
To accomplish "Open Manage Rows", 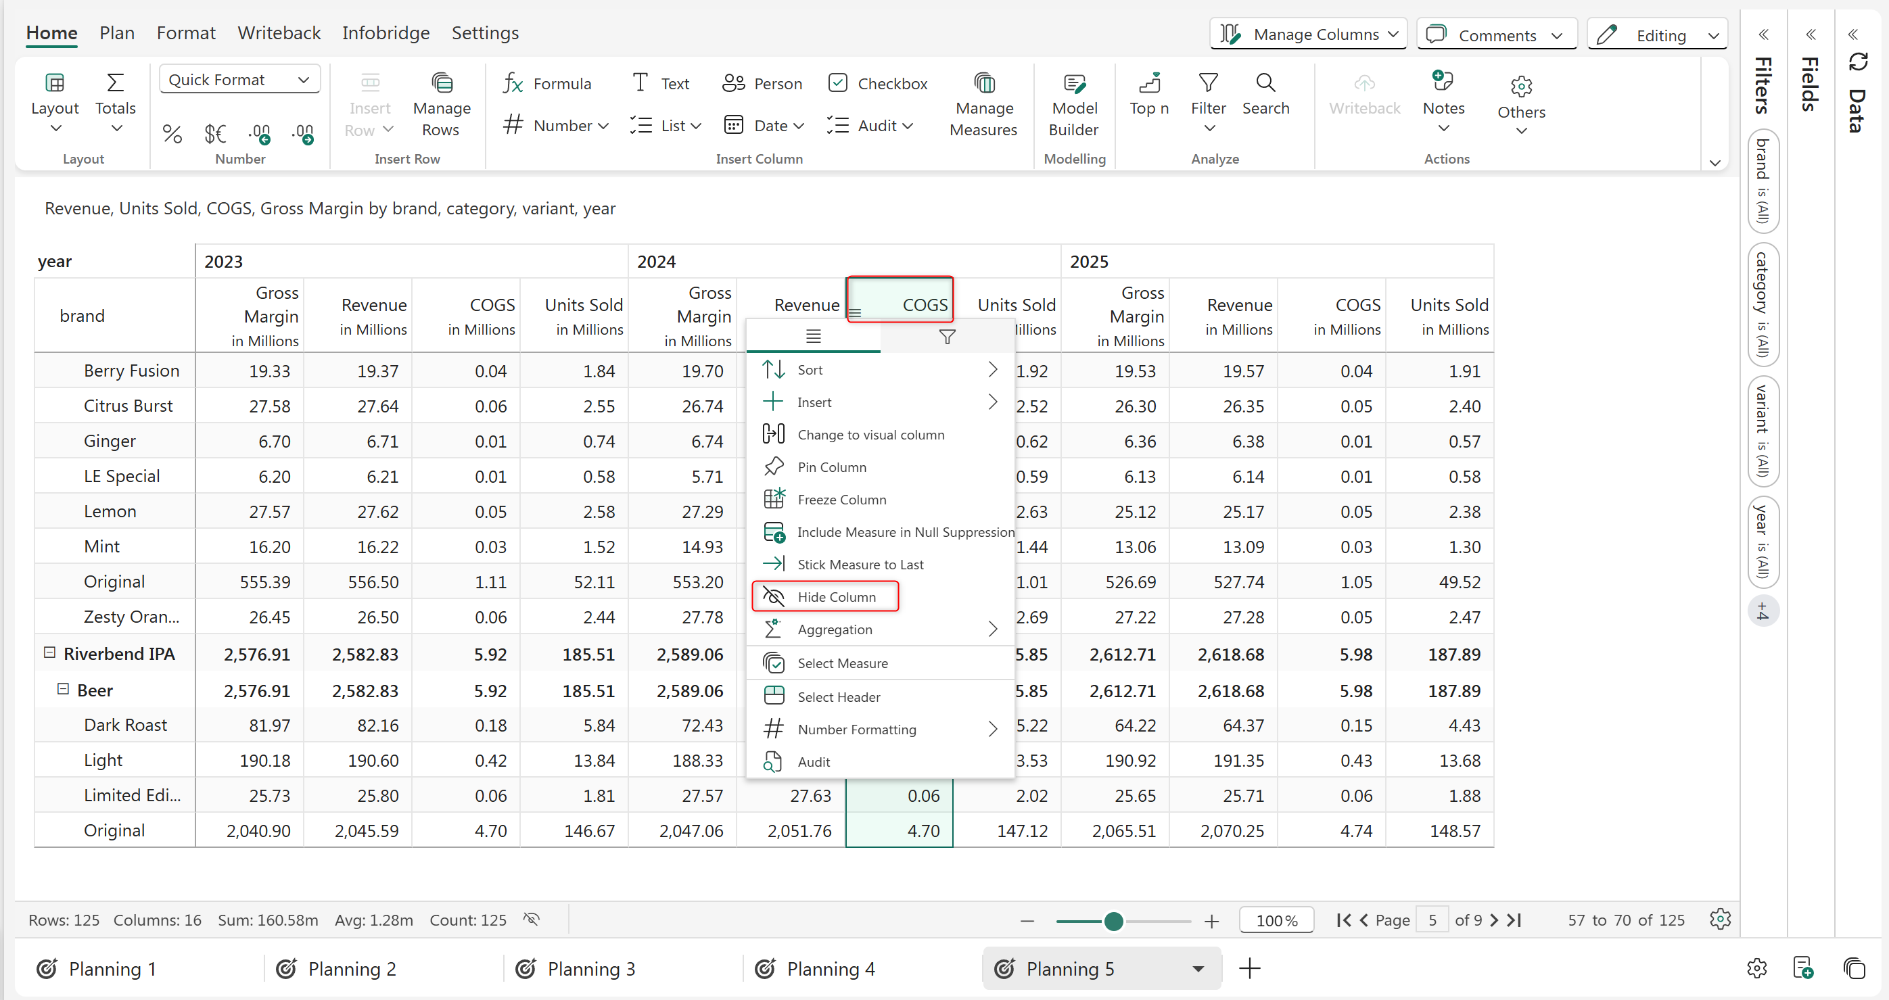I will point(441,106).
